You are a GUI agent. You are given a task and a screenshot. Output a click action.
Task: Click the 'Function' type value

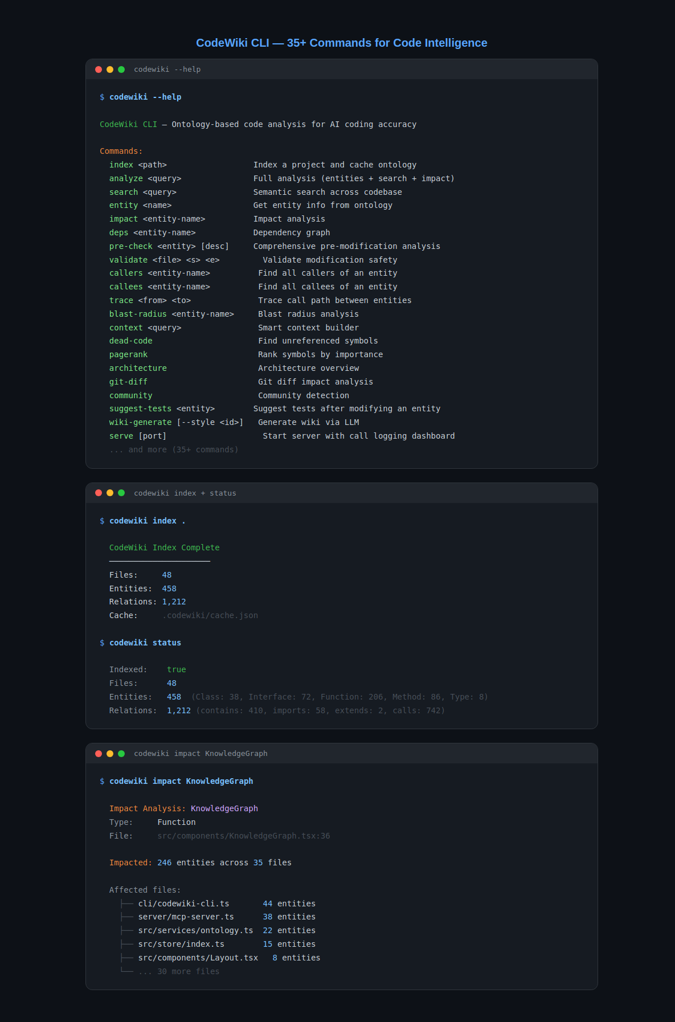click(177, 823)
